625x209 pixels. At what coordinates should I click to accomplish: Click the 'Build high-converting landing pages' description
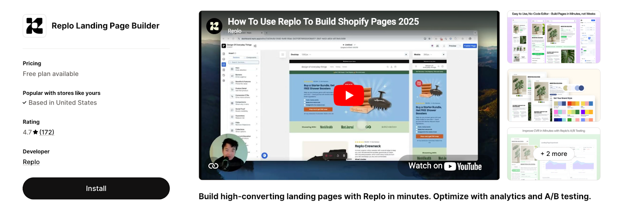395,196
